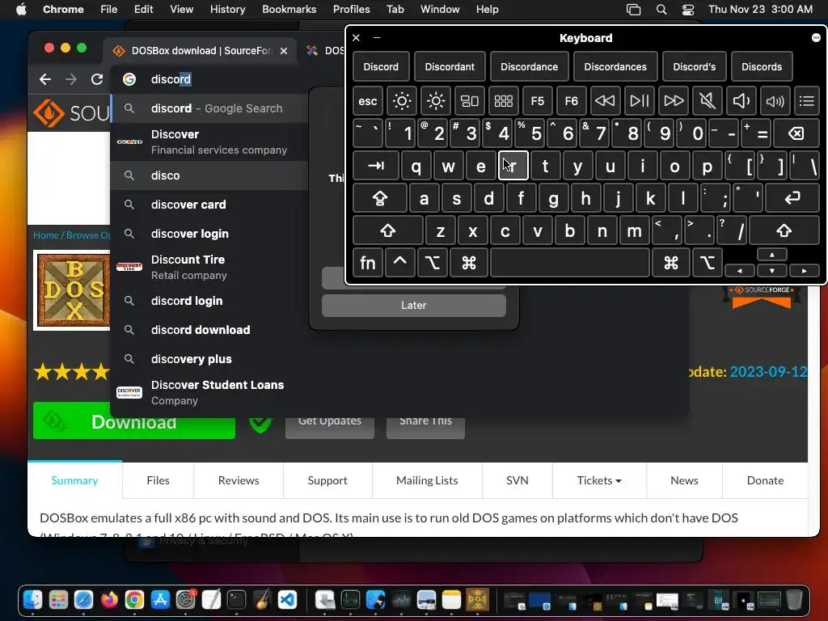Select the Discount Tire suggestion
This screenshot has width=828, height=621.
coord(209,267)
